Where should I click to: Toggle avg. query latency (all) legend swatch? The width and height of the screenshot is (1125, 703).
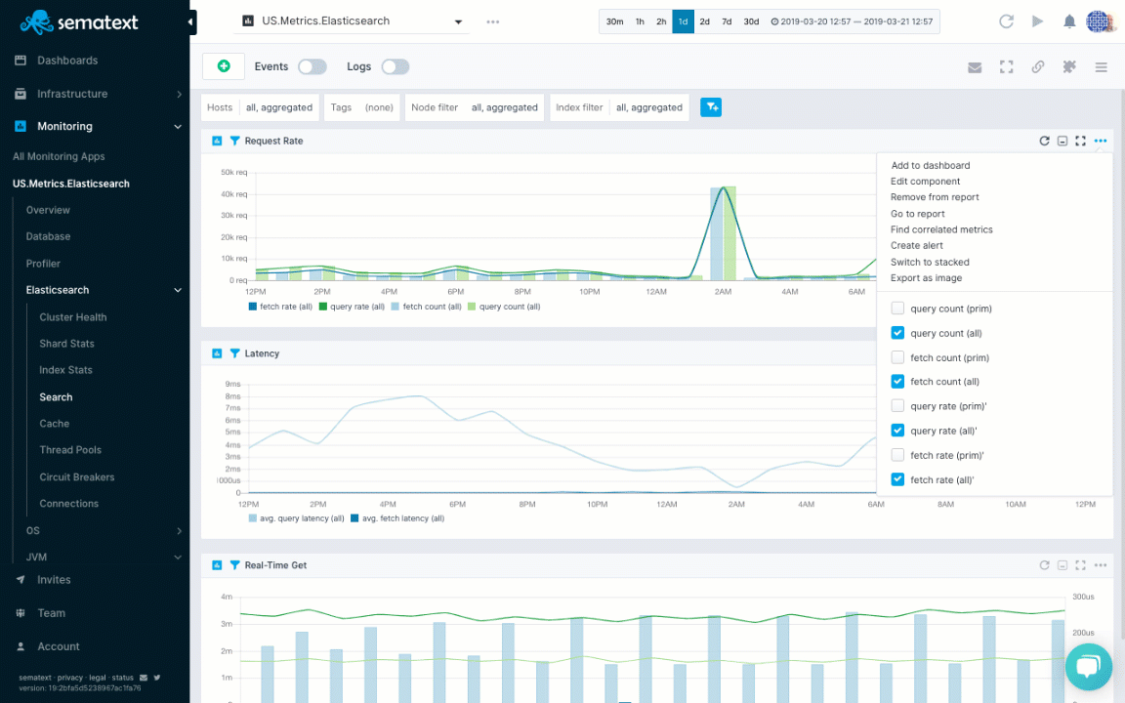[253, 517]
